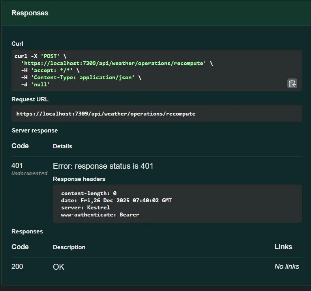The image size is (311, 291).
Task: Copy the curl command to clipboard
Action: click(292, 84)
